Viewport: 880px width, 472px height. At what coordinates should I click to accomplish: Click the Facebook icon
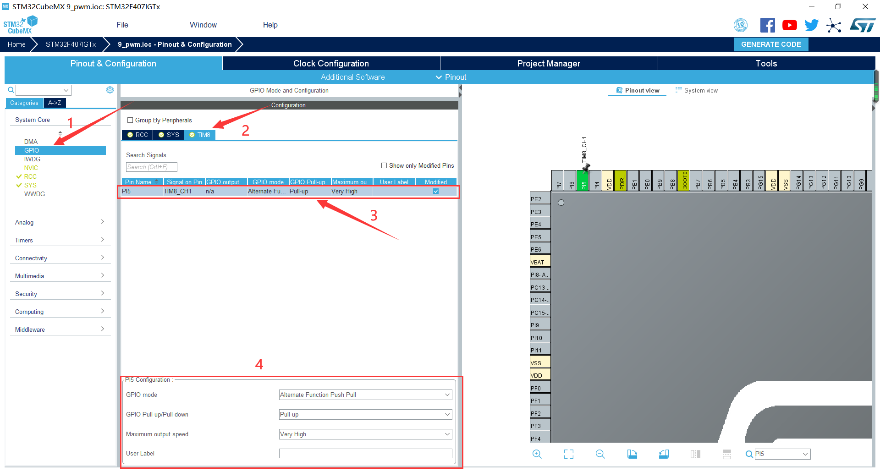767,25
